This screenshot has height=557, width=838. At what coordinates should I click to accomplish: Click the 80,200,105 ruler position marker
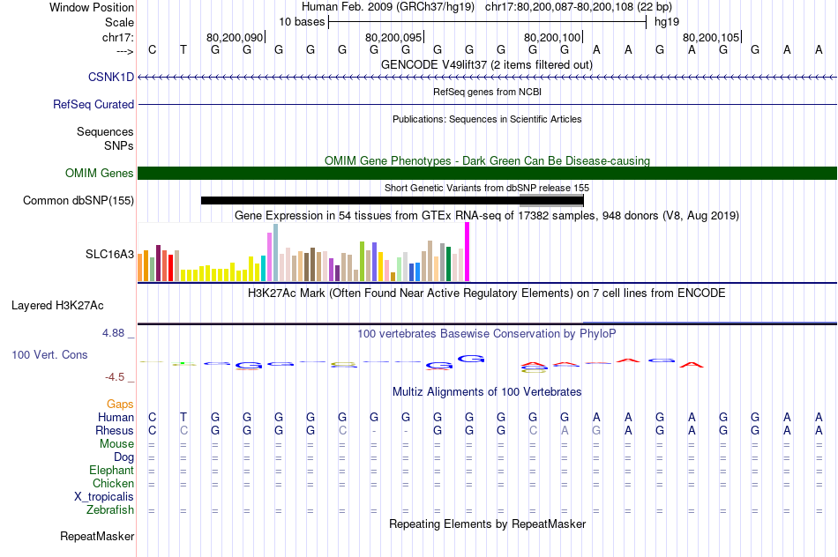click(712, 37)
